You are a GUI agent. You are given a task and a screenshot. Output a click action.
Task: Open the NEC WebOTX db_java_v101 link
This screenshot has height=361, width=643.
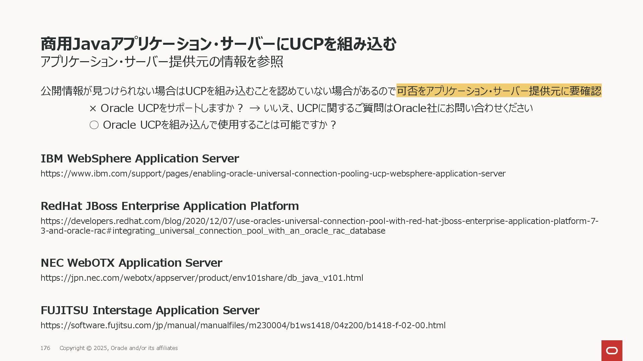pyautogui.click(x=202, y=278)
